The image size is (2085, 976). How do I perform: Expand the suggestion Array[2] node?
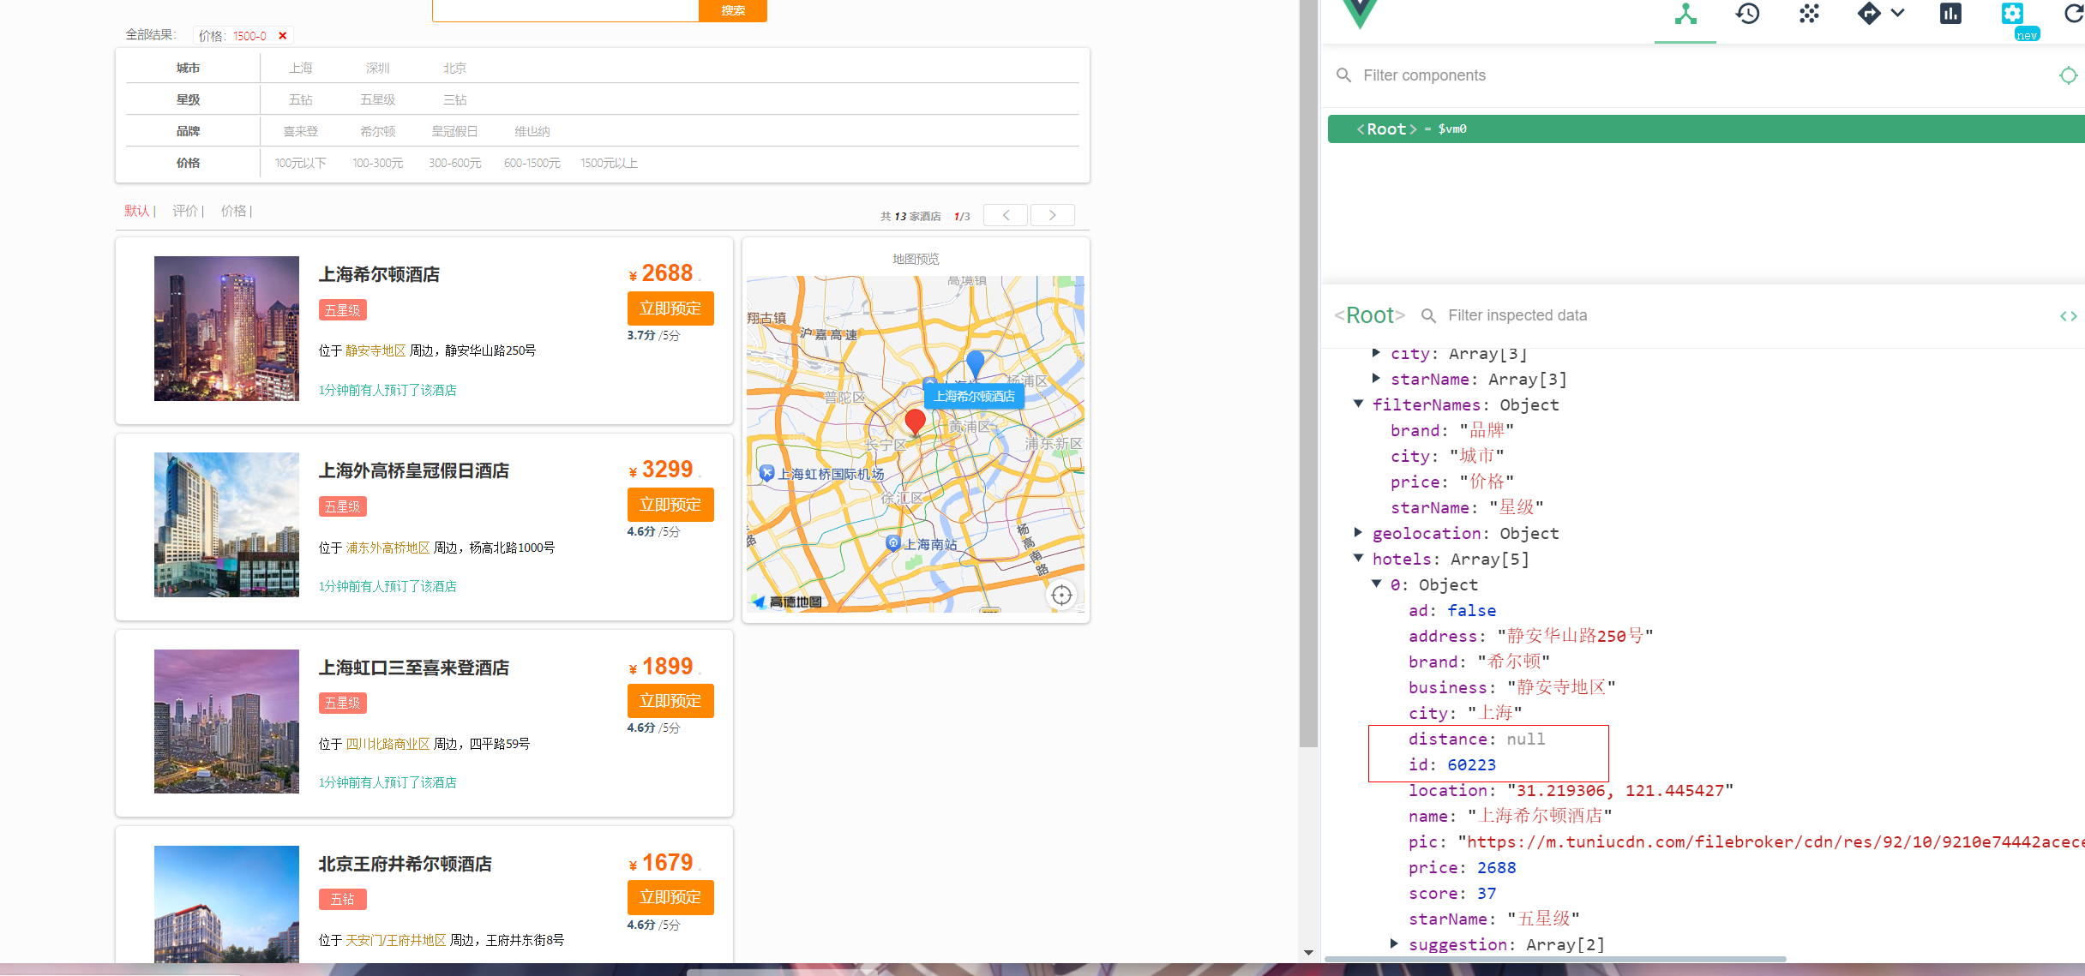click(x=1395, y=943)
